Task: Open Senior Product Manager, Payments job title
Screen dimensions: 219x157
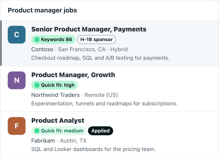Action: coord(89,29)
